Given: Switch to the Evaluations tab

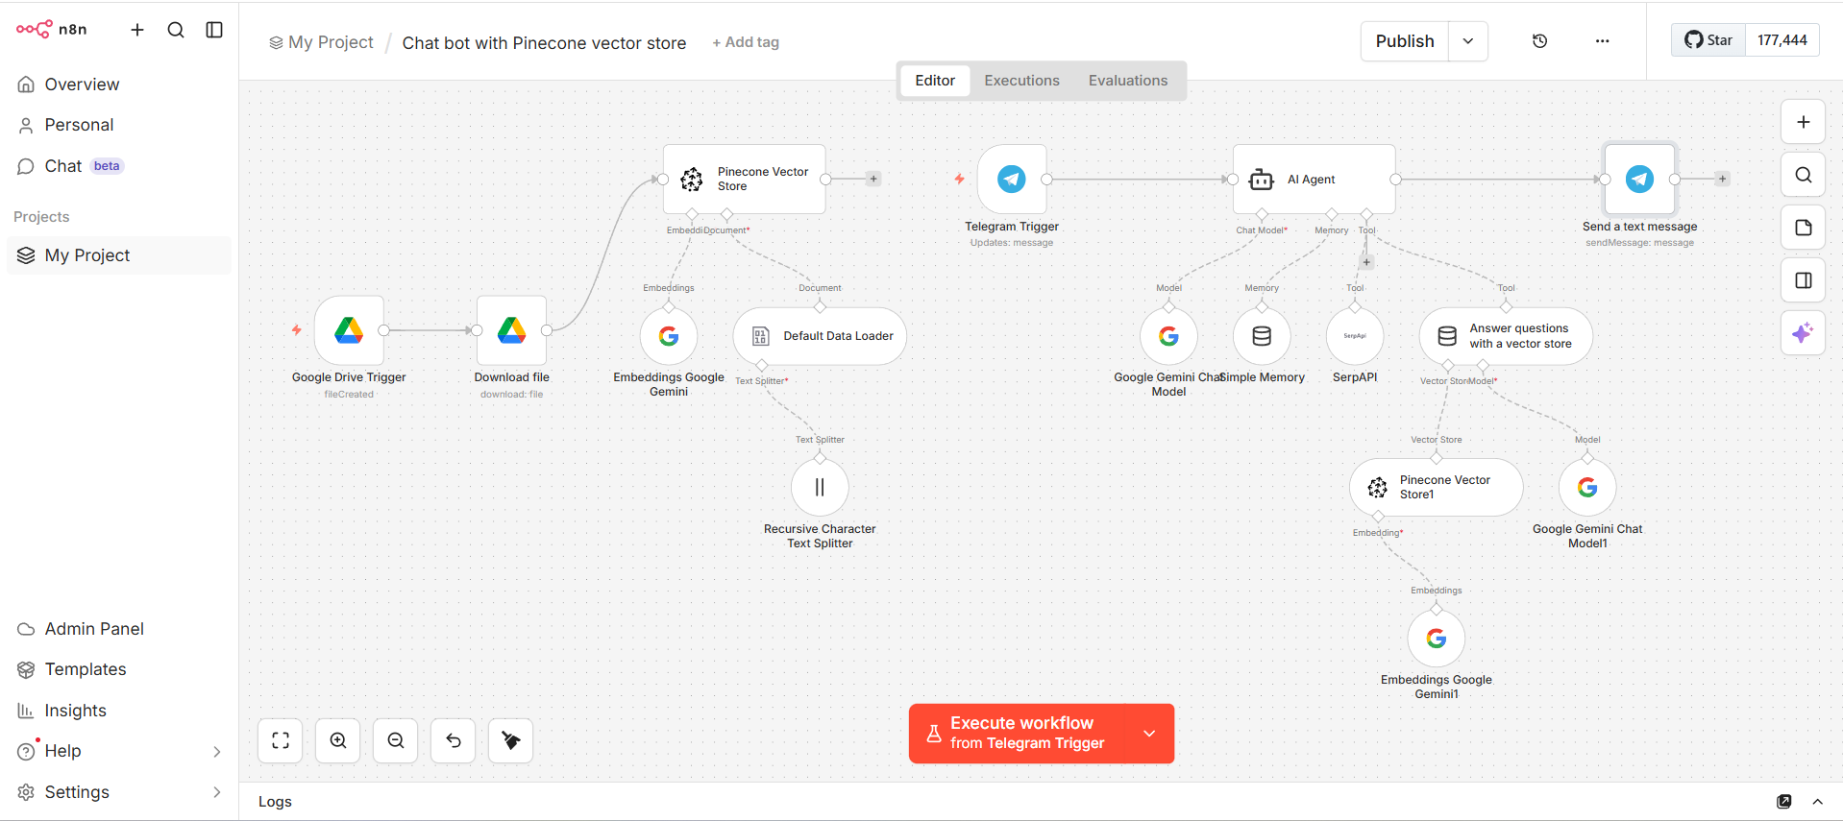Looking at the screenshot, I should (x=1128, y=81).
